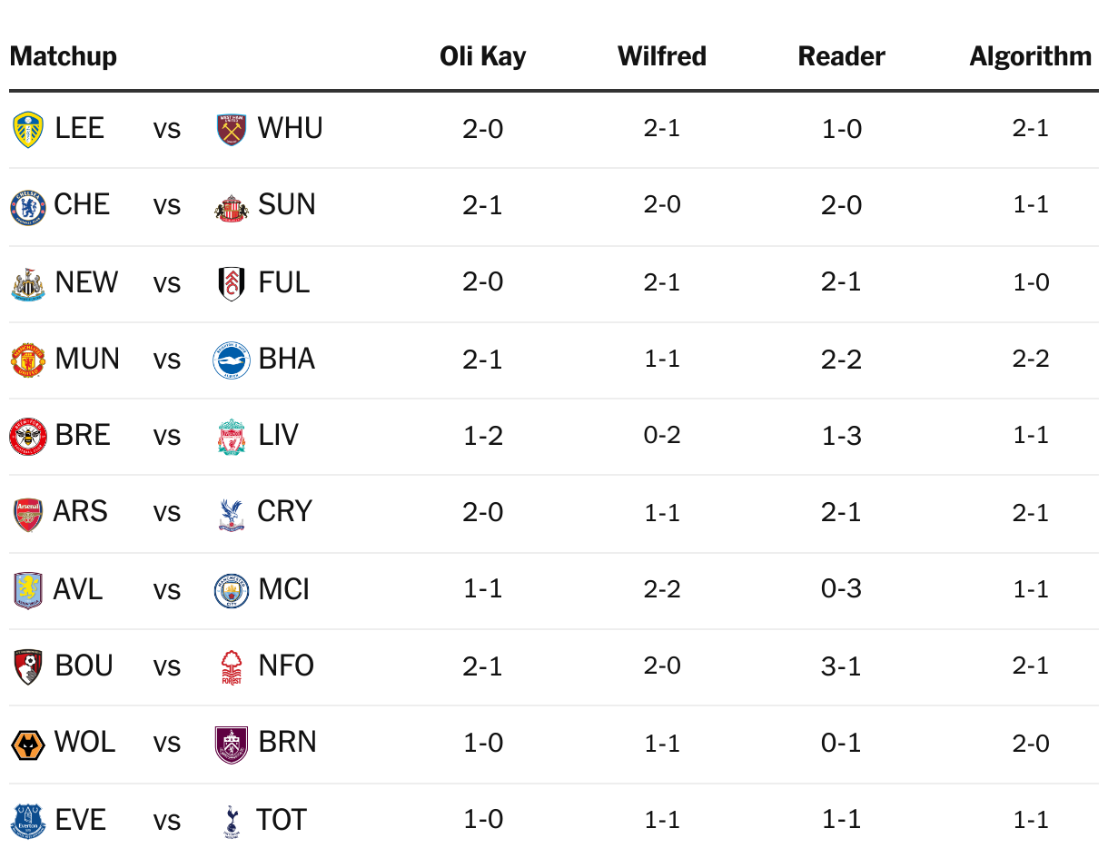Select the BRN team label
Viewport: 1108px width, 868px height.
[287, 743]
